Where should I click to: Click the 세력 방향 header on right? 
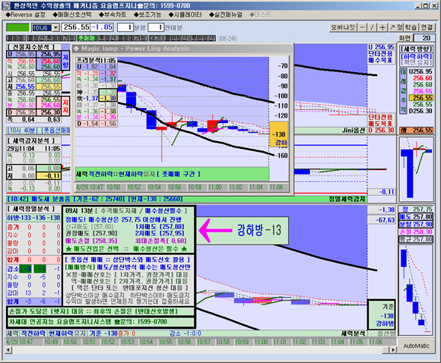click(x=417, y=49)
